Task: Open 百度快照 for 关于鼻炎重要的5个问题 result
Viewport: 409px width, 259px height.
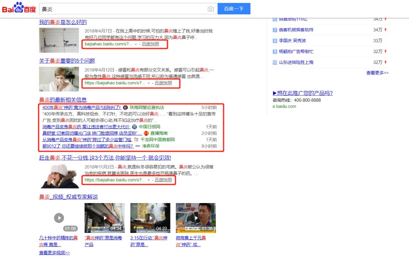Action: click(163, 83)
